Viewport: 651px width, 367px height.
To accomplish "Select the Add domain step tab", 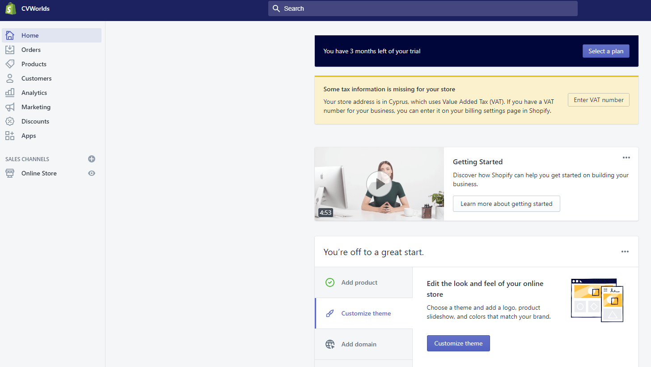I will pos(364,344).
